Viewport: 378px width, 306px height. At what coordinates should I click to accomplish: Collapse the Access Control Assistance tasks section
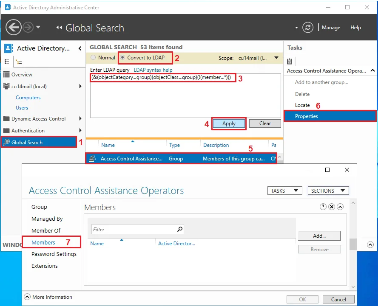tap(373, 70)
